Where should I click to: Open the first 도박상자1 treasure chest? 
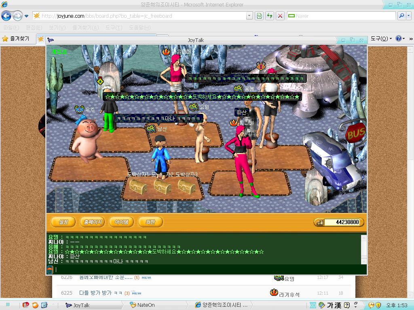pyautogui.click(x=138, y=187)
